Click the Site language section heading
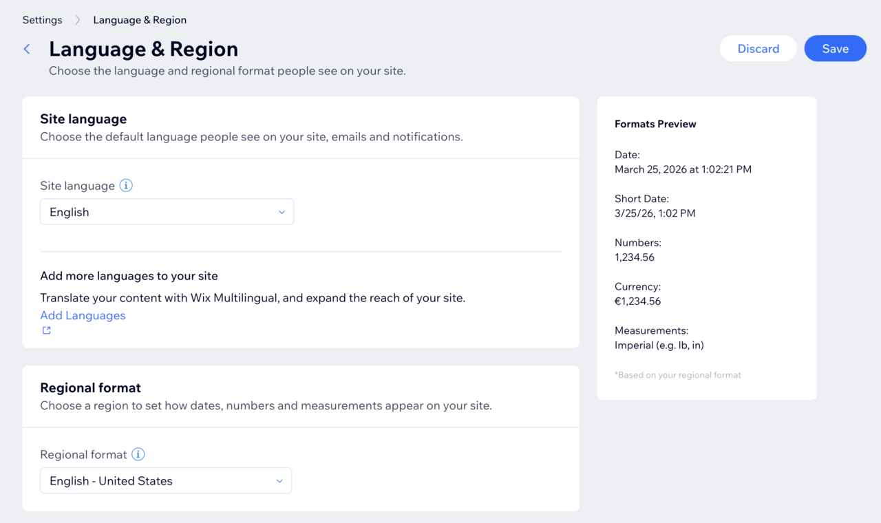881x523 pixels. pyautogui.click(x=83, y=119)
